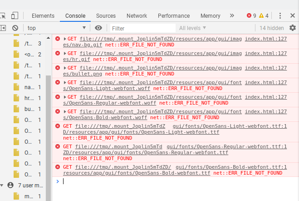Select the 'hr...' sidebar file entry
This screenshot has width=299, height=201.
pyautogui.click(x=27, y=98)
